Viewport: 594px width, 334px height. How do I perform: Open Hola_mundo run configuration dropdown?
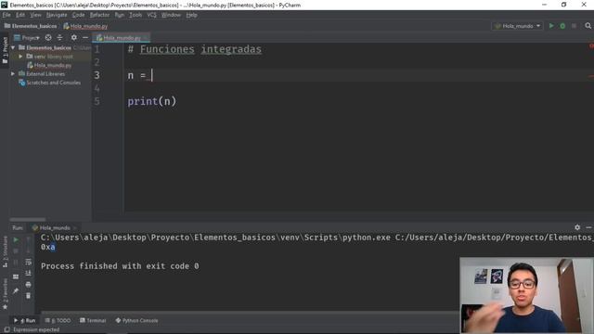(x=518, y=26)
